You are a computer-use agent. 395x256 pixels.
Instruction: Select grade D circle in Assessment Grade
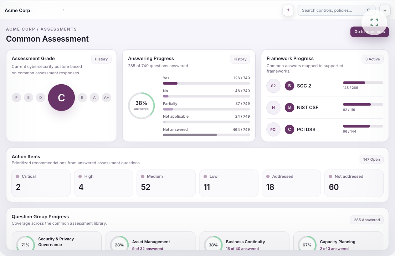[41, 97]
